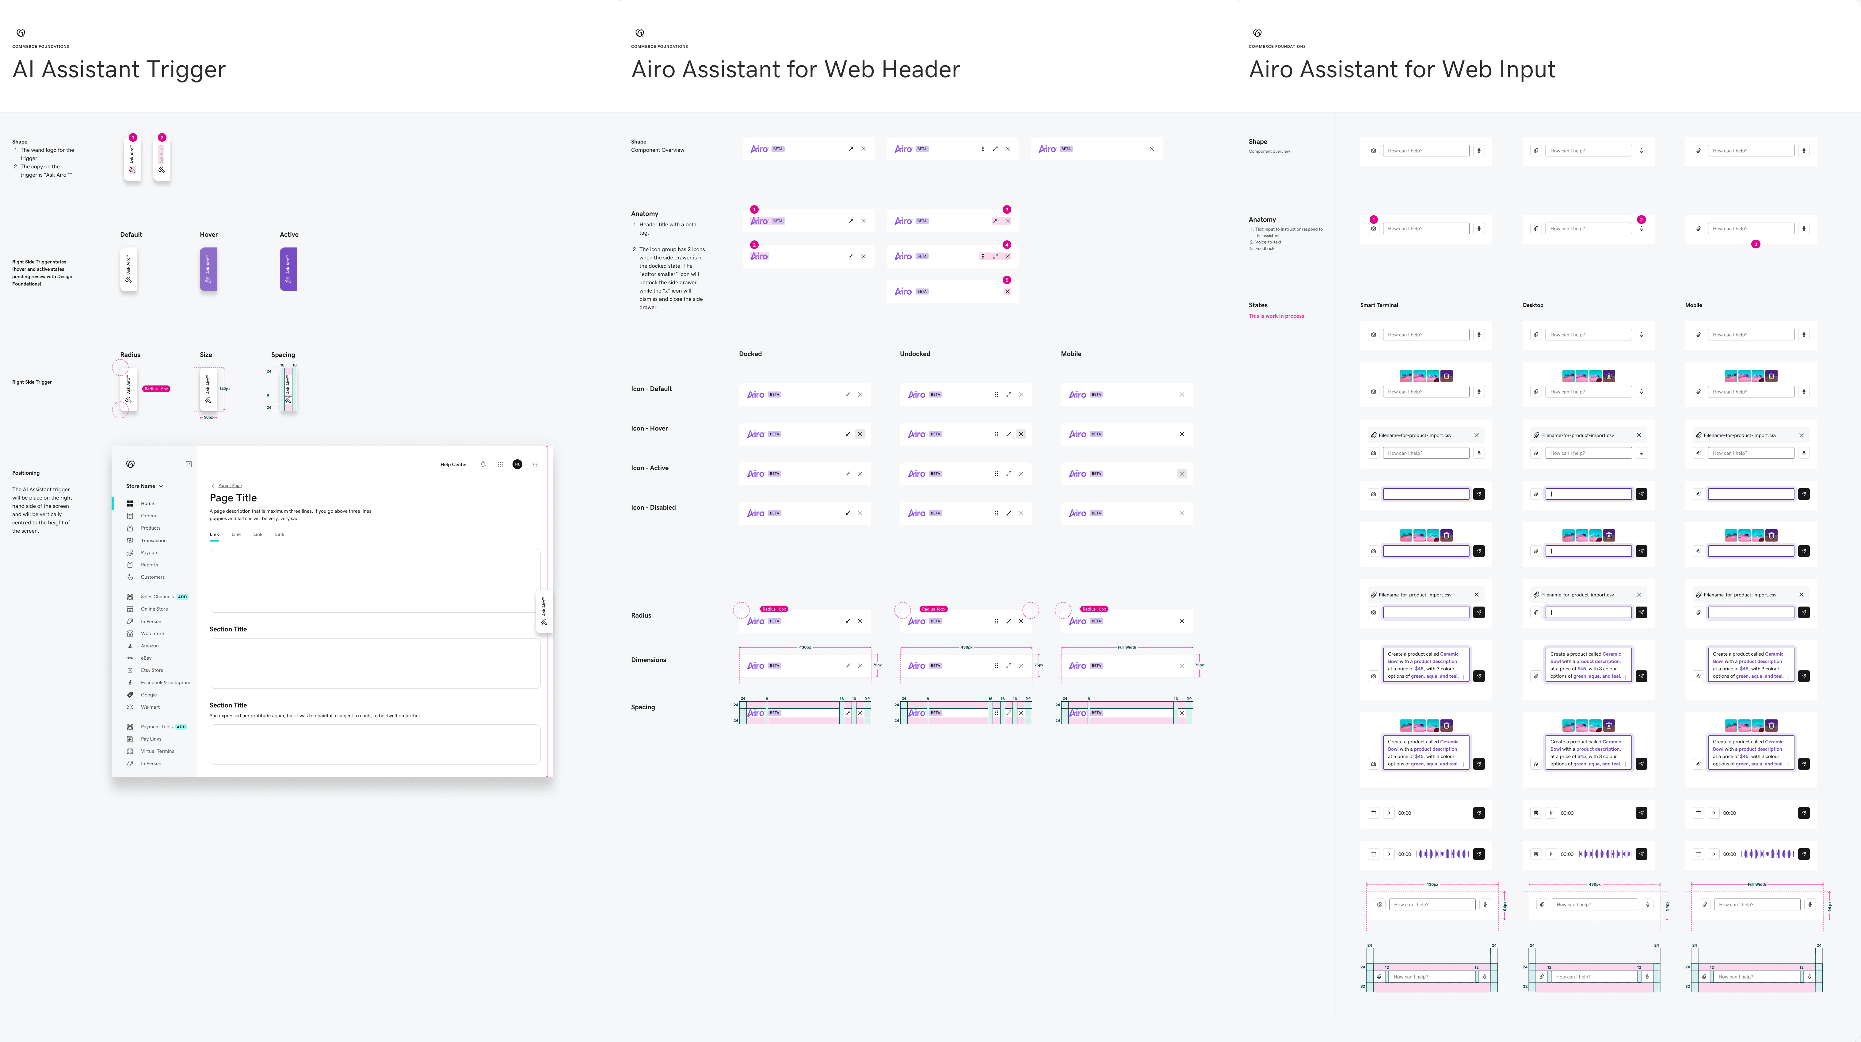This screenshot has height=1042, width=1861.
Task: Click the trigger under the Hover label
Action: (208, 270)
